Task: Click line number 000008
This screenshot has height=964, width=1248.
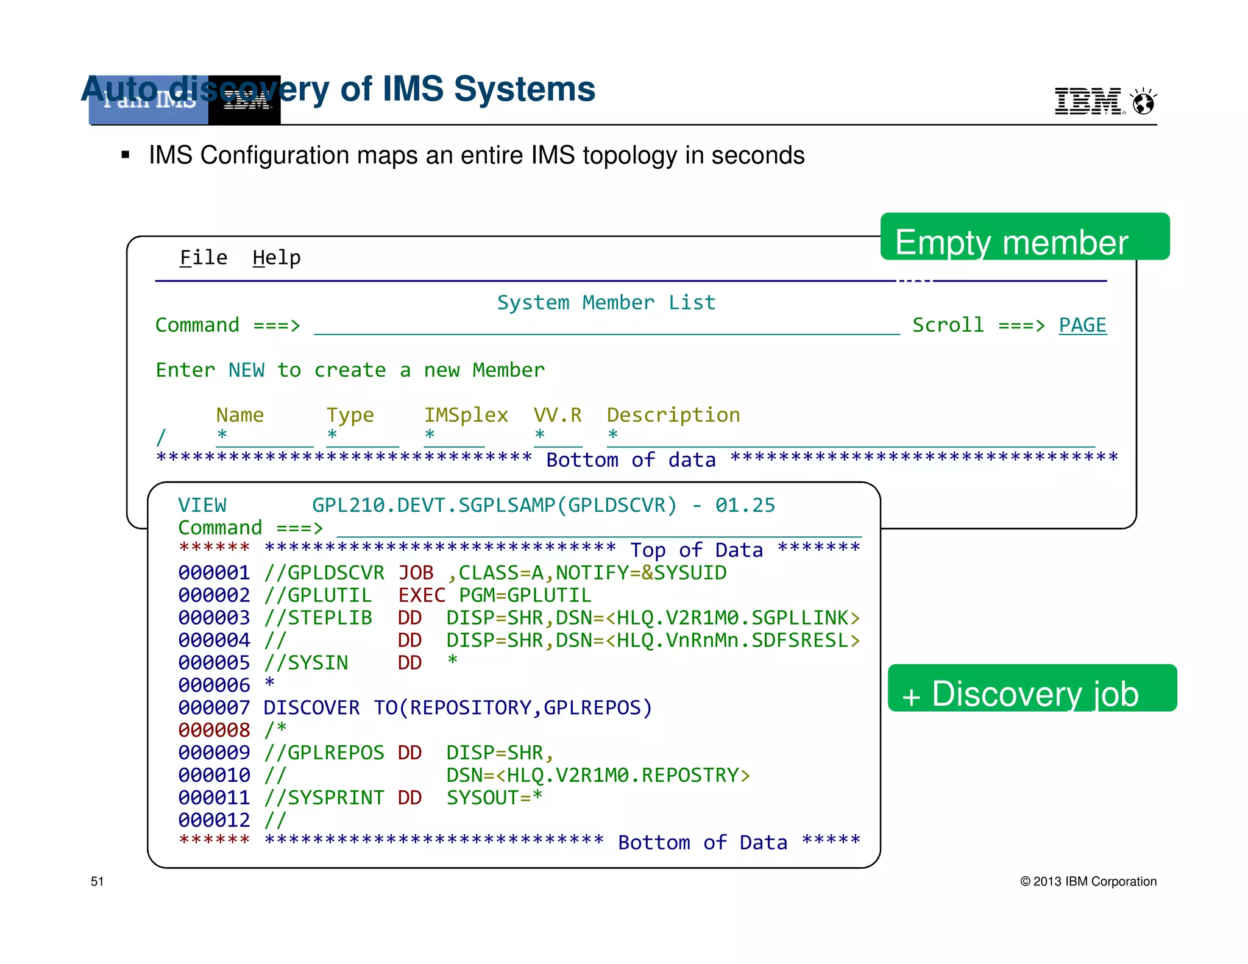Action: coord(214,730)
